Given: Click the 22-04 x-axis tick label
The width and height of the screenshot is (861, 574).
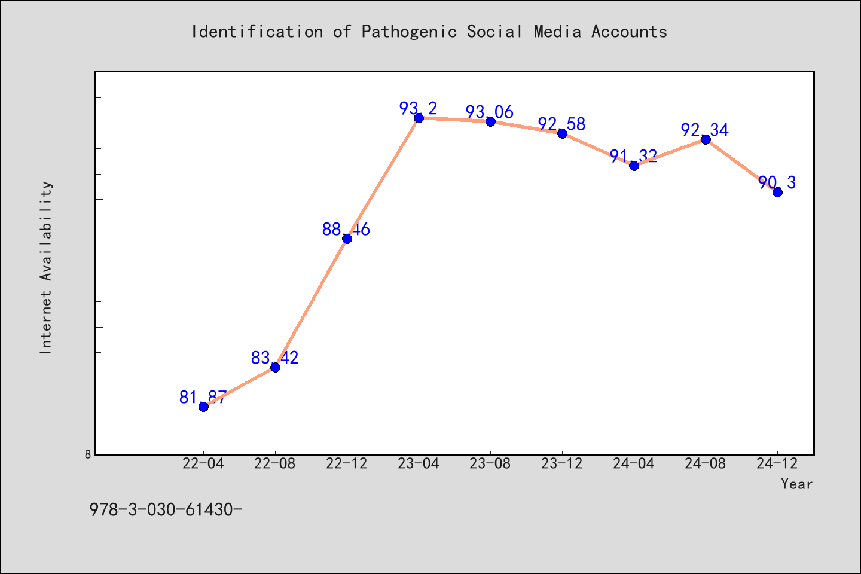Looking at the screenshot, I should pyautogui.click(x=203, y=464).
